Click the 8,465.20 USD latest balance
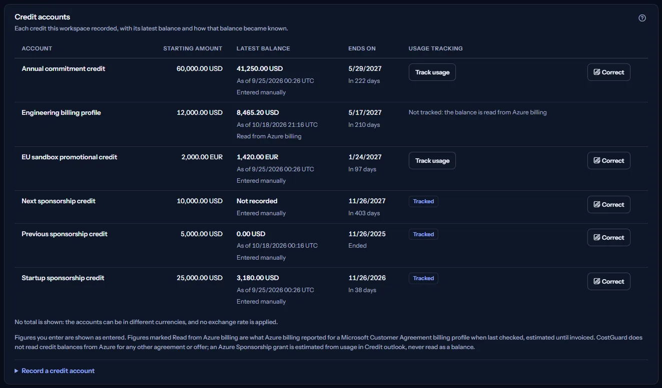Screen dimensions: 662x388 258,113
